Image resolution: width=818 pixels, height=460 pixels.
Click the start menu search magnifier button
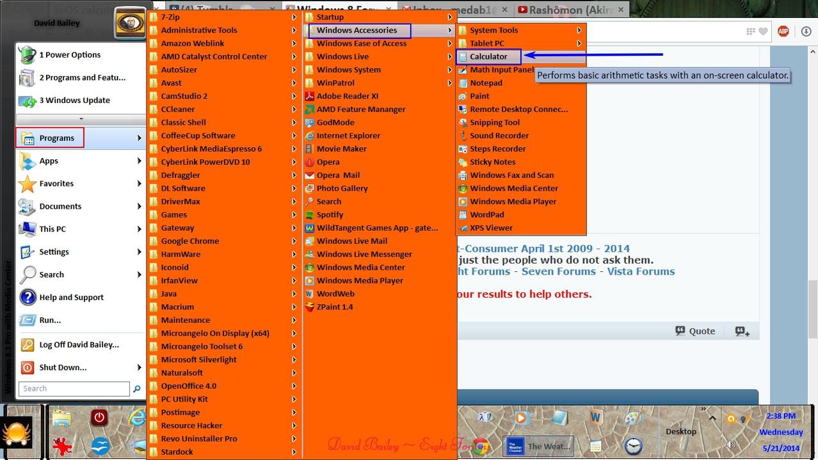coord(136,389)
